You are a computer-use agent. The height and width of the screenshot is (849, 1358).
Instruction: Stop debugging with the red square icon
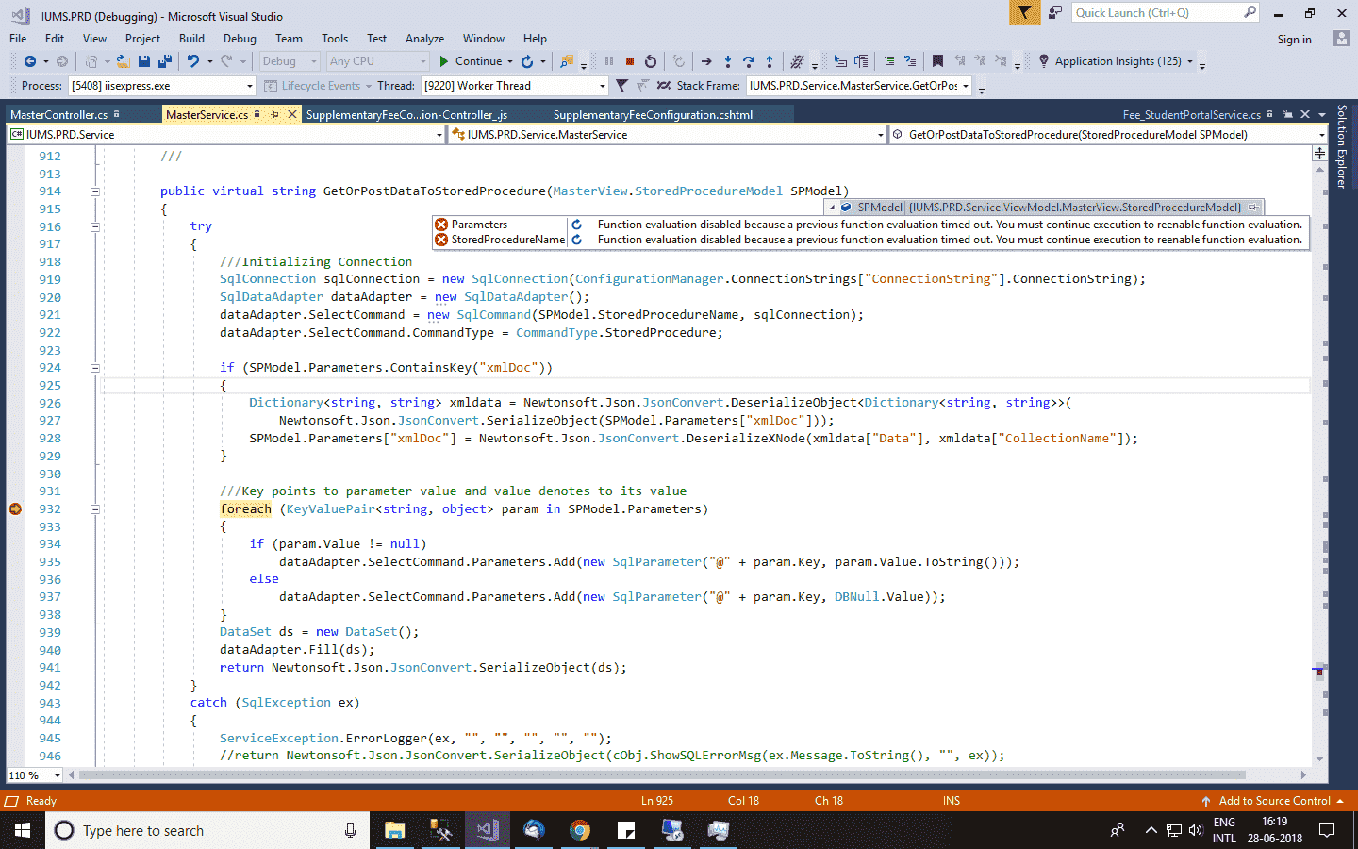(630, 61)
